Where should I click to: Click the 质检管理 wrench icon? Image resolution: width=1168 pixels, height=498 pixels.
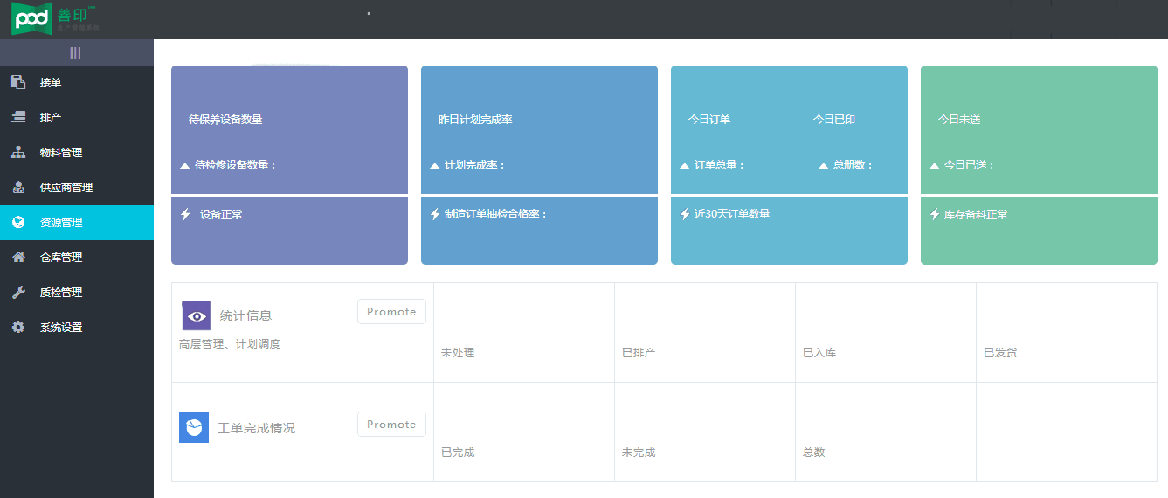[x=18, y=292]
